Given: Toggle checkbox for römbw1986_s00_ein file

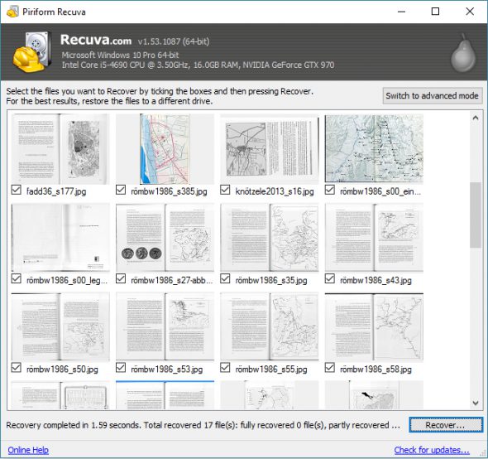Looking at the screenshot, I should point(329,190).
